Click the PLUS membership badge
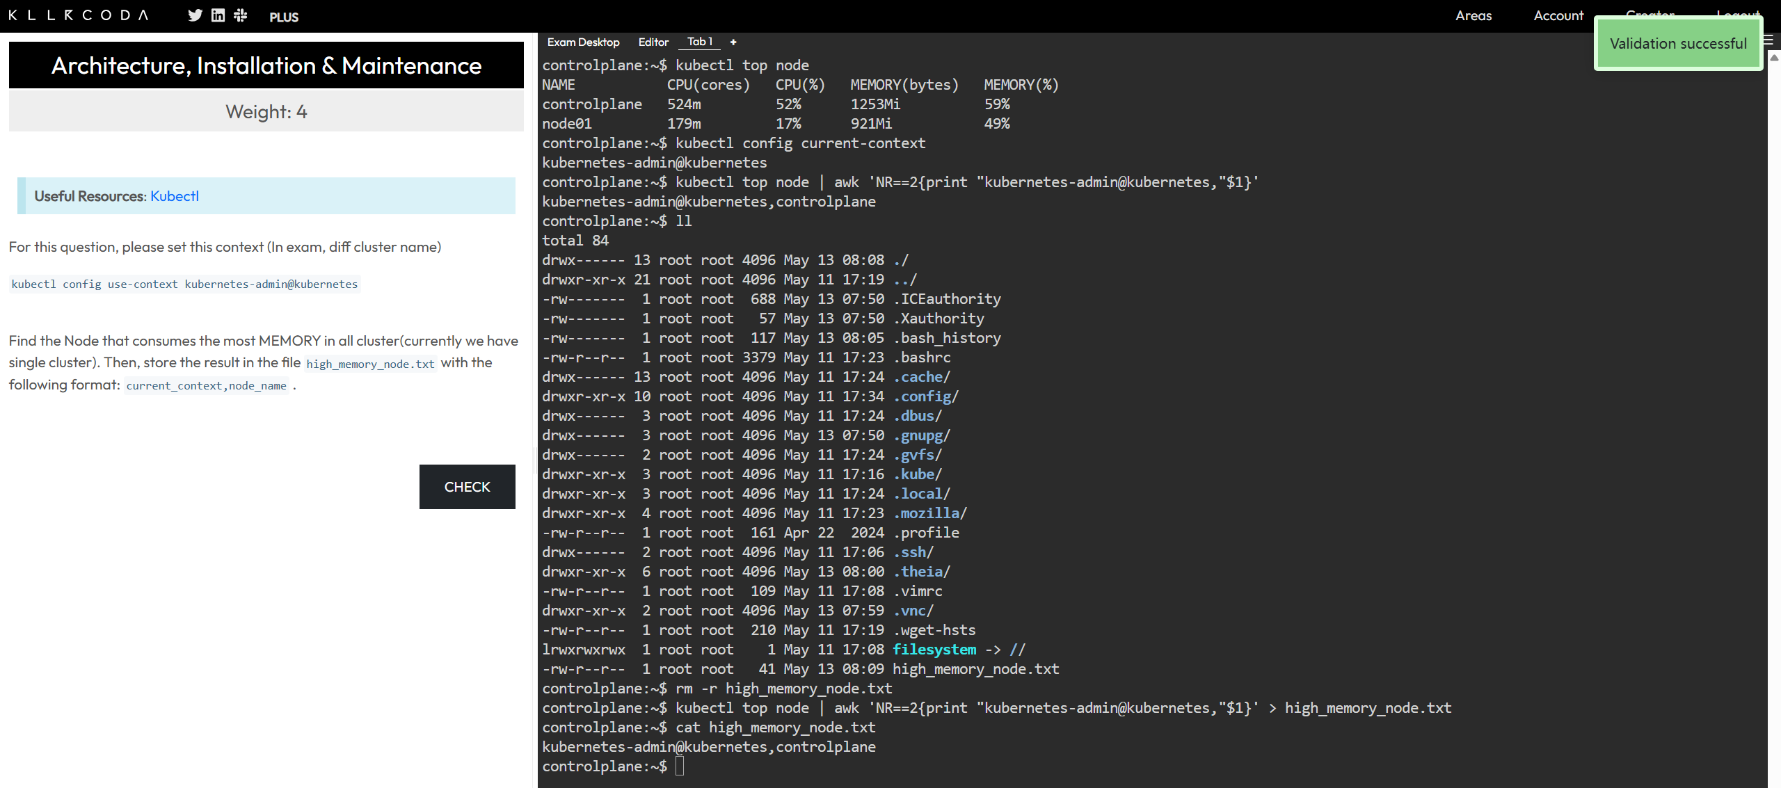 click(x=284, y=17)
